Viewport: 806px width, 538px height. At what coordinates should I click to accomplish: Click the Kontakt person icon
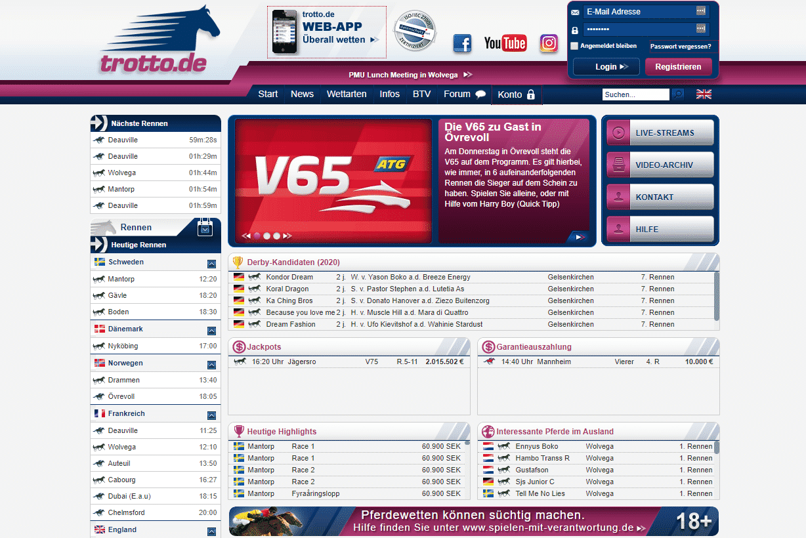(618, 197)
